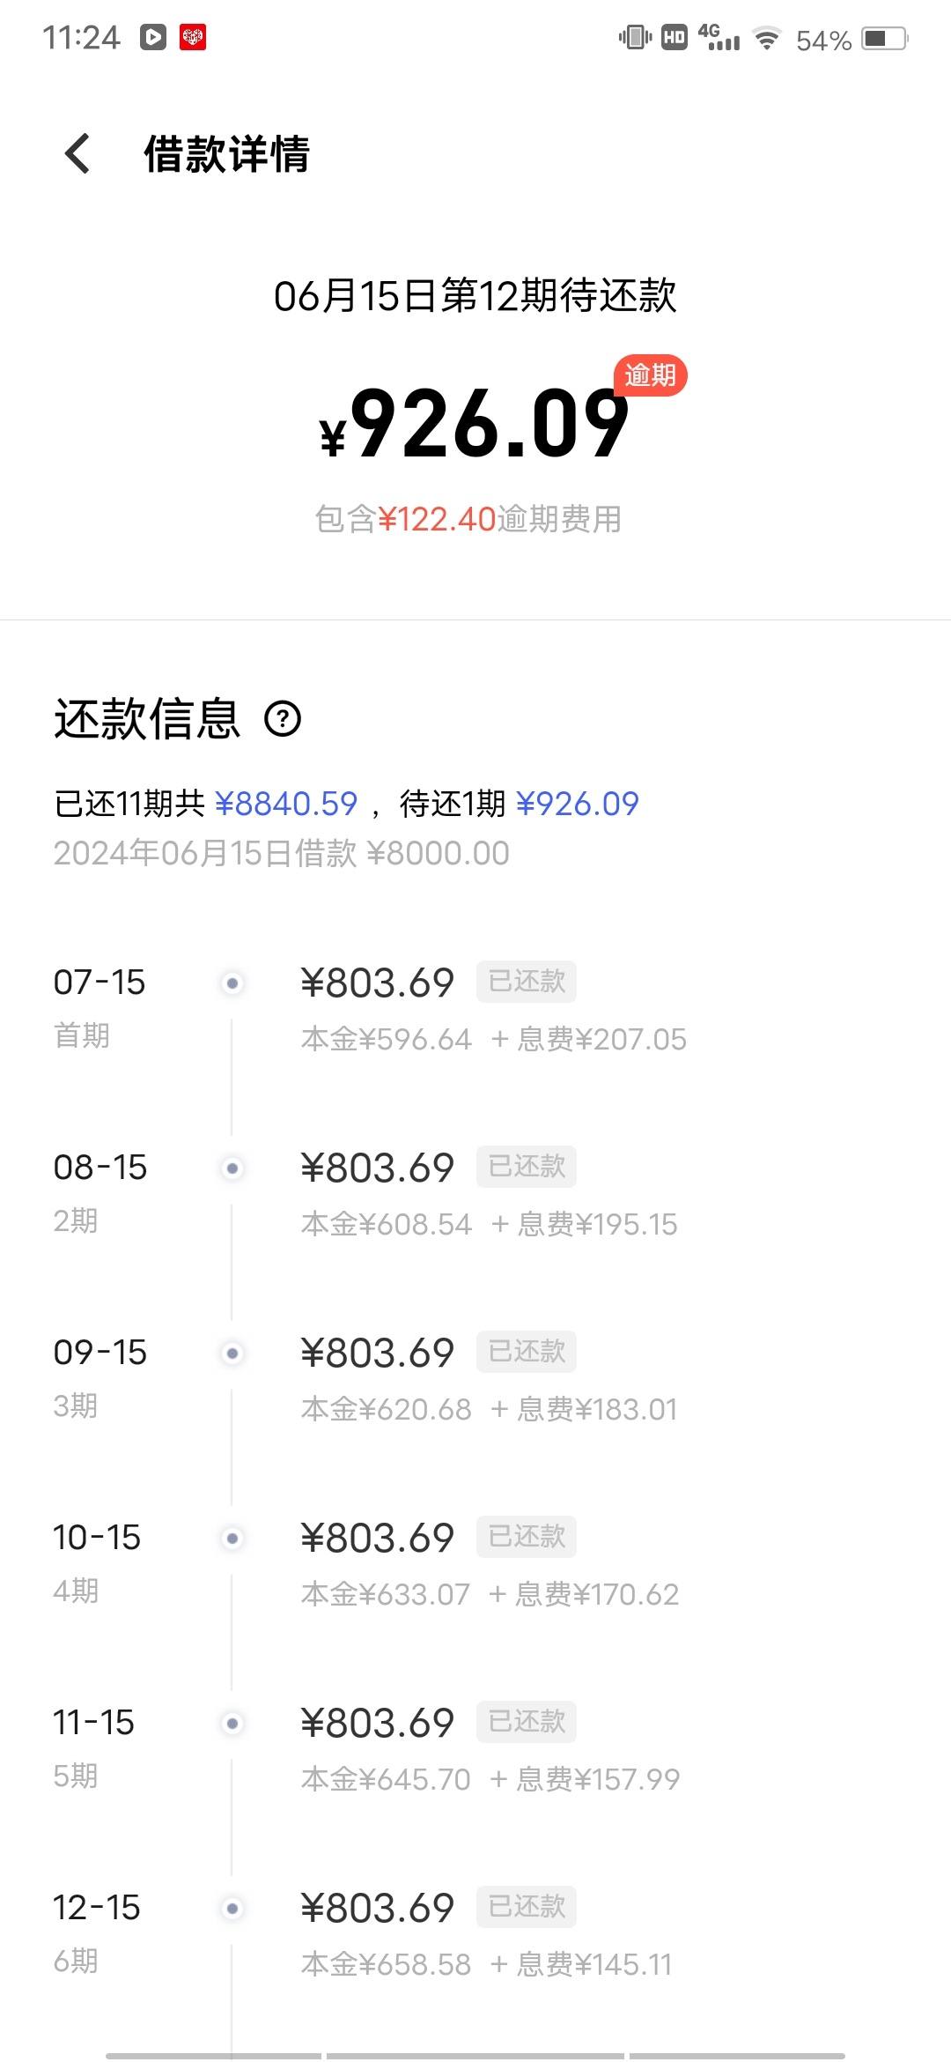Tap the 06月15日第12期待还款 heading
The height and width of the screenshot is (2062, 951).
click(475, 295)
